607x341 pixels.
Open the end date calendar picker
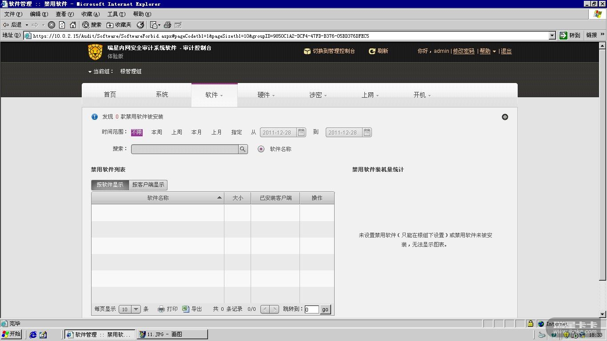click(367, 132)
